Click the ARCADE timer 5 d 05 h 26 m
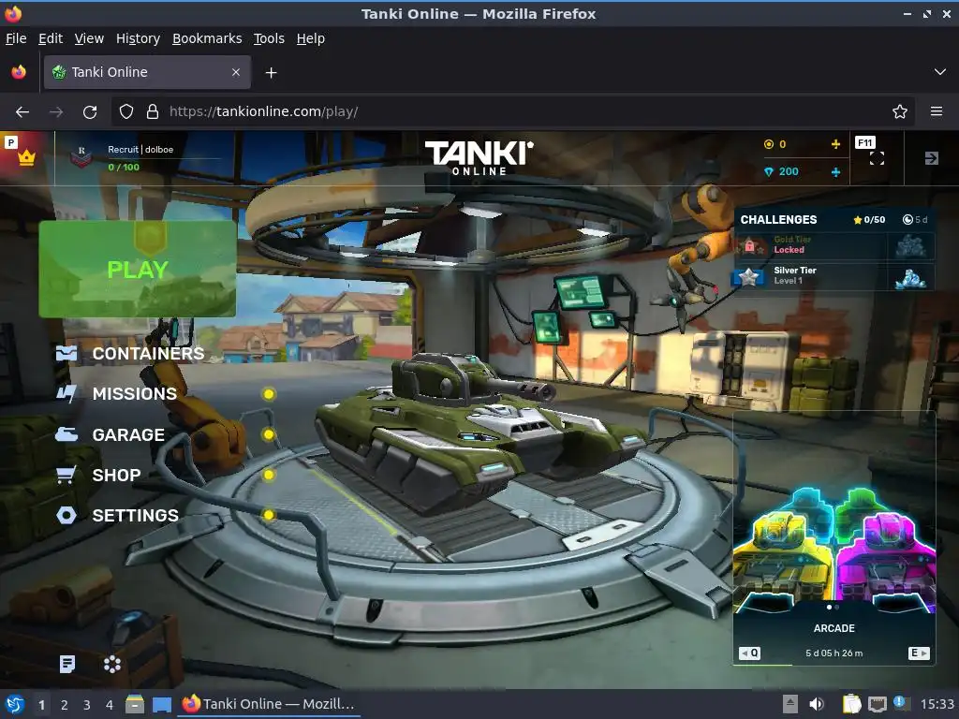Image resolution: width=959 pixels, height=719 pixels. (x=834, y=653)
